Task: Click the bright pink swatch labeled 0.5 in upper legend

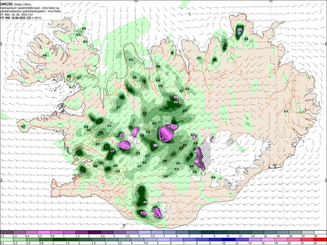Action: 44,232
